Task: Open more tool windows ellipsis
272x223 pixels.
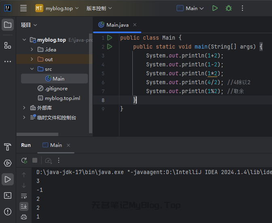Action: click(x=8, y=62)
